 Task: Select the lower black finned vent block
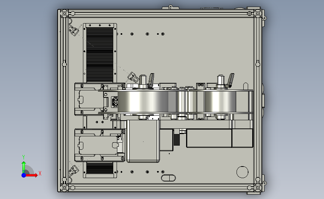coord(100,168)
